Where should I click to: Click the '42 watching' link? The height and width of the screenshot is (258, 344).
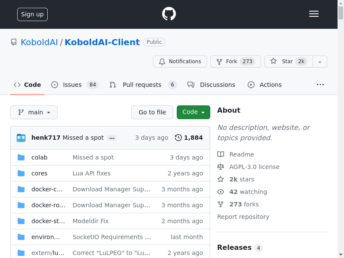[248, 192]
